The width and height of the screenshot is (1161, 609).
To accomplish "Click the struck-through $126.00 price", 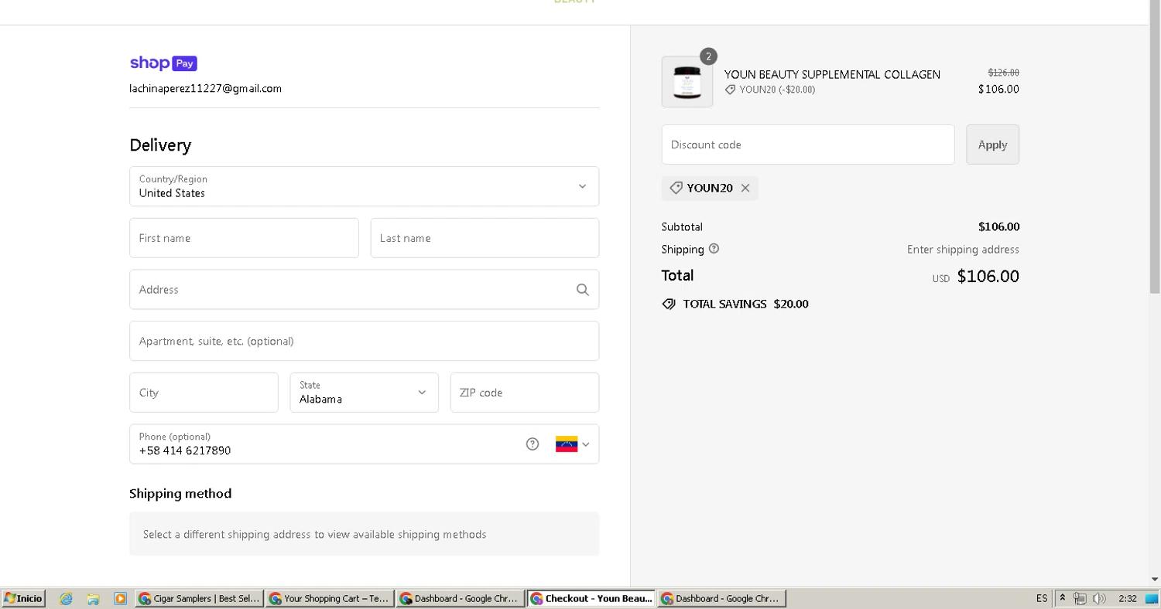I will (1003, 73).
